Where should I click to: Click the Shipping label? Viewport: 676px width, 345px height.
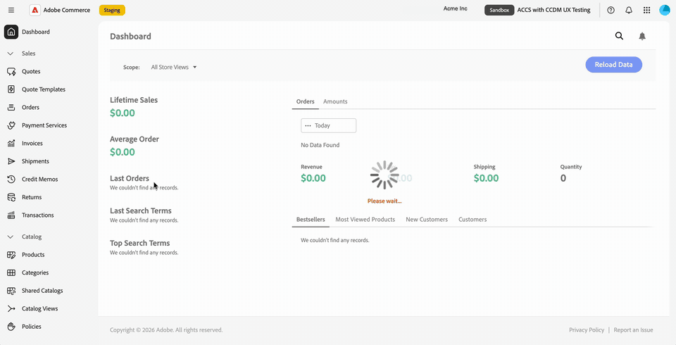[484, 167]
